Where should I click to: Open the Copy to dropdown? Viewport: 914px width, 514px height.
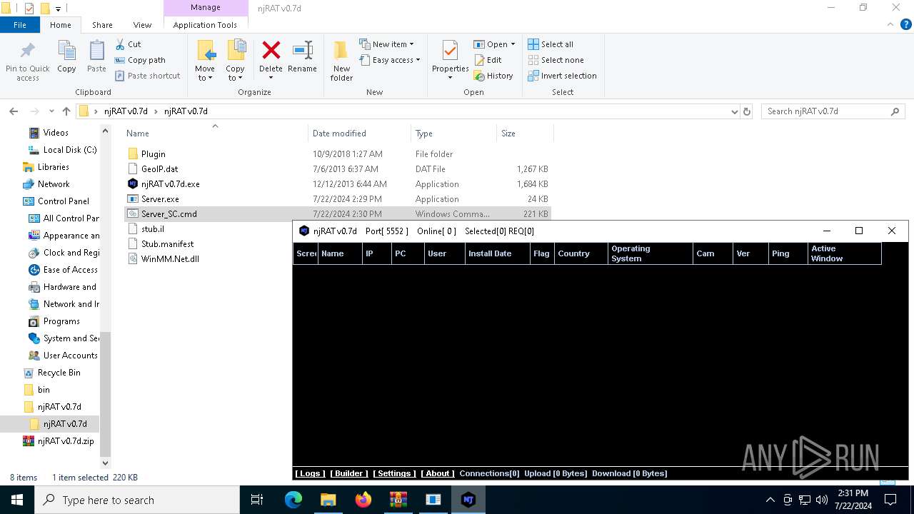235,74
